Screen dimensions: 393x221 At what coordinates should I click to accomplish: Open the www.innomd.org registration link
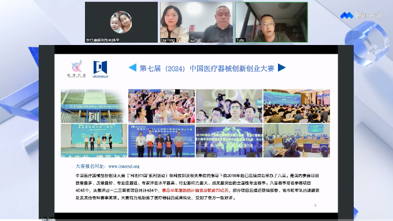pyautogui.click(x=124, y=166)
